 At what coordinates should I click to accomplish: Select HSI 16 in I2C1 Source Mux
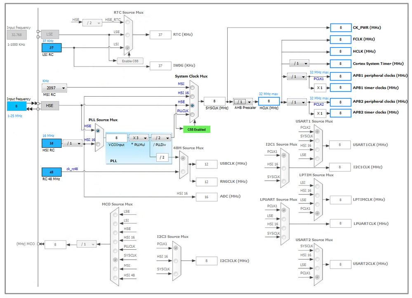[x=284, y=168]
